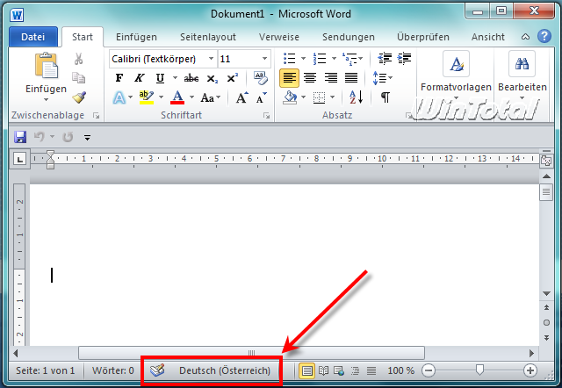Customize the quick access toolbar

87,137
